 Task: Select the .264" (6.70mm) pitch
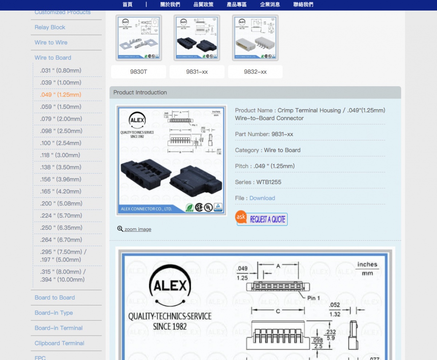(61, 240)
